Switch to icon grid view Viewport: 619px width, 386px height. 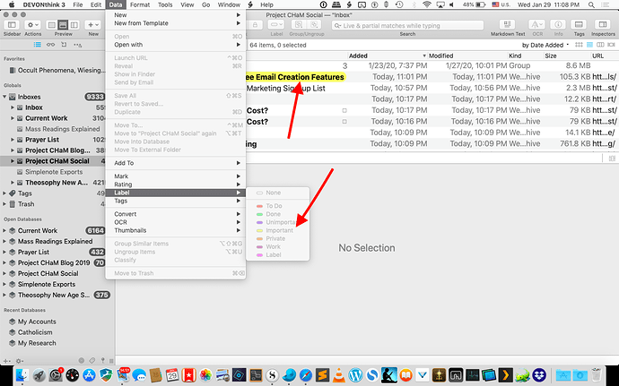click(579, 45)
